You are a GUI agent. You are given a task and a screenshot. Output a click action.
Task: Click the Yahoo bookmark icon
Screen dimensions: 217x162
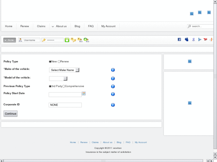click(x=205, y=40)
